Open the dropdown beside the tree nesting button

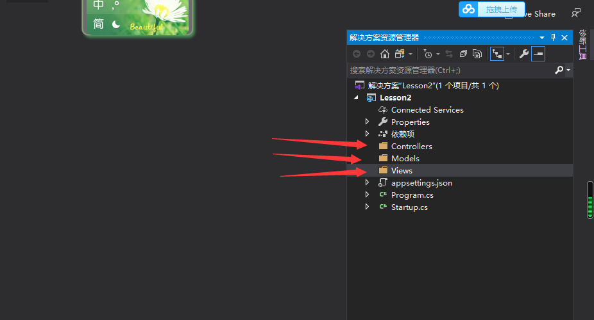point(508,54)
